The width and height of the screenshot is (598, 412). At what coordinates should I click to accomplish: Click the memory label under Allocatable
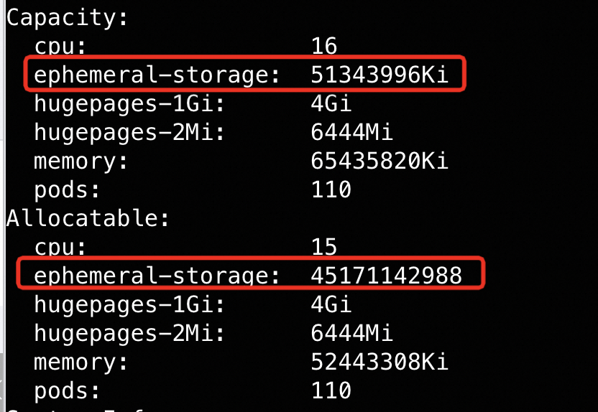81,361
